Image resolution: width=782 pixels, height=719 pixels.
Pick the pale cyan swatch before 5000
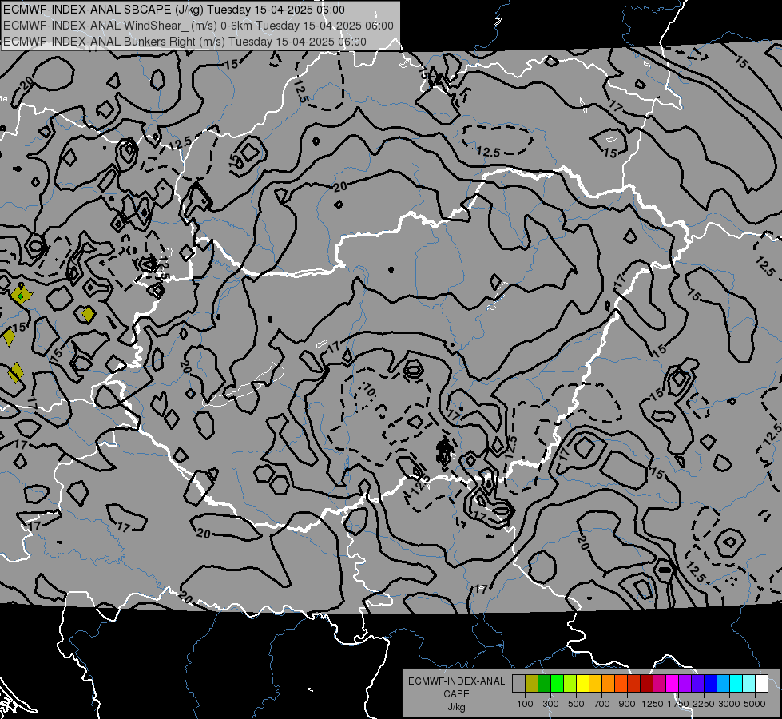click(749, 684)
